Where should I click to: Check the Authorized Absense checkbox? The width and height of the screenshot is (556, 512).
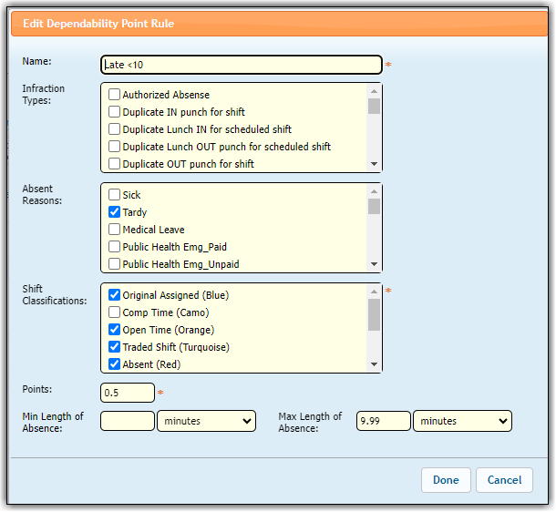coord(114,95)
